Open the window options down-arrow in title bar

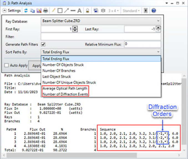click(x=167, y=3)
